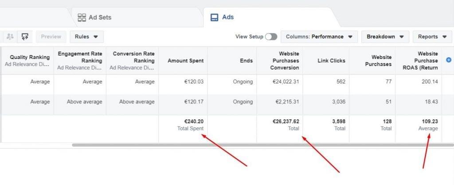This screenshot has width=454, height=185.
Task: Expand the Breakdown dropdown
Action: [x=385, y=37]
